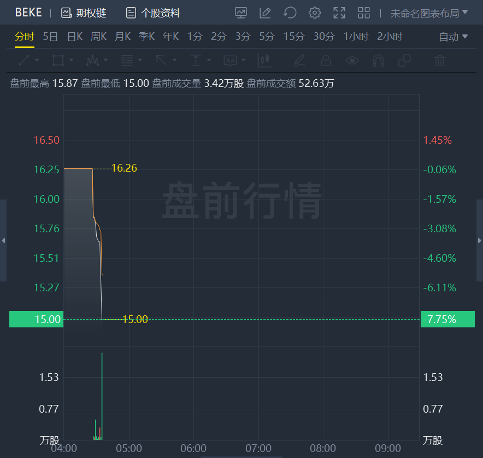Switch to 周K tab
The image size is (483, 458).
coord(98,37)
